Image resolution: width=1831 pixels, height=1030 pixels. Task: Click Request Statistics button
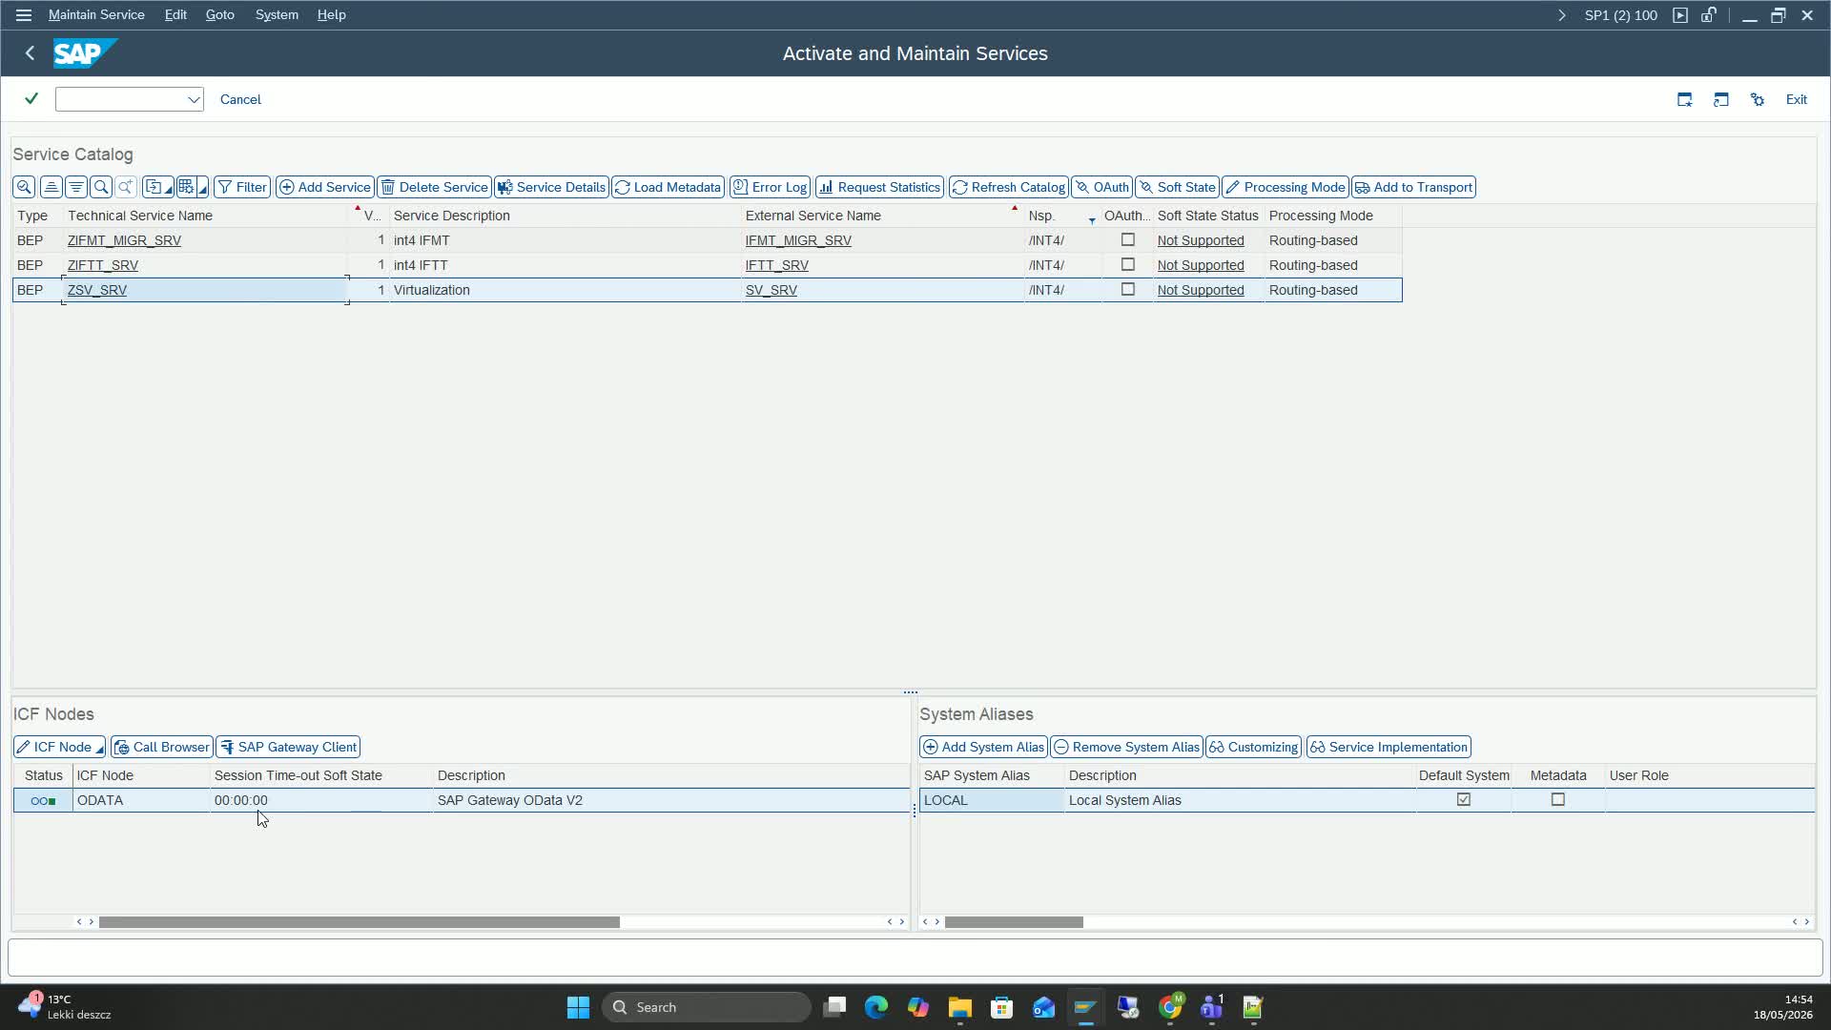[880, 187]
